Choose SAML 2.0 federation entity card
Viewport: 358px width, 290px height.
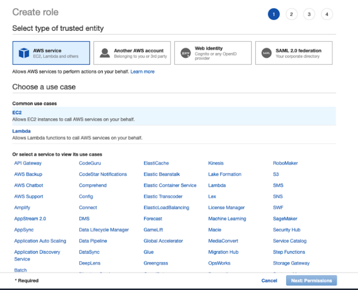[294, 53]
